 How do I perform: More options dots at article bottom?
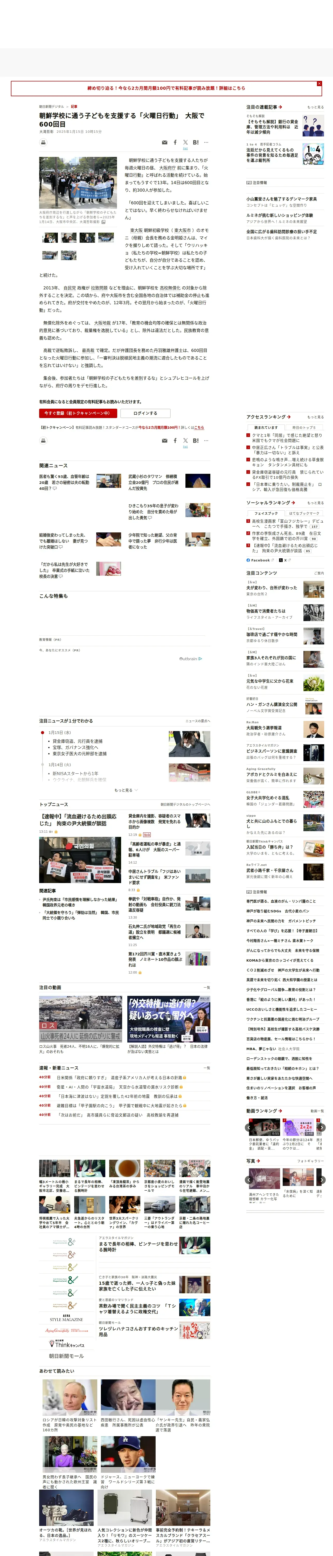point(206,440)
